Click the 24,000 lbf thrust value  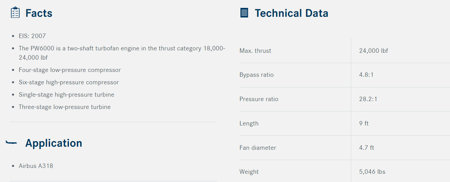(x=374, y=51)
